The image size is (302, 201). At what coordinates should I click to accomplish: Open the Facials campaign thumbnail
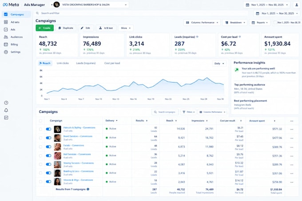(57, 147)
